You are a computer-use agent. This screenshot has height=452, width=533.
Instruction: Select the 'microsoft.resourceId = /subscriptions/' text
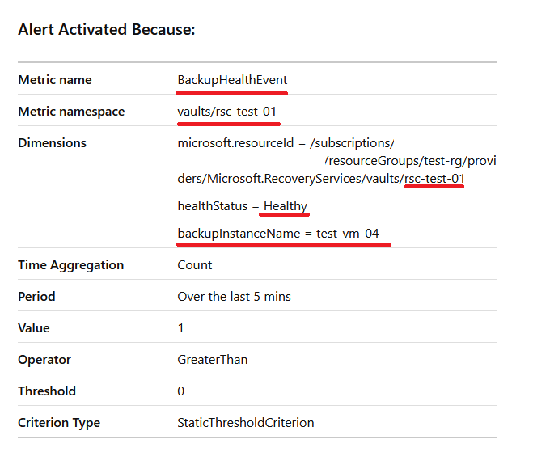click(286, 143)
